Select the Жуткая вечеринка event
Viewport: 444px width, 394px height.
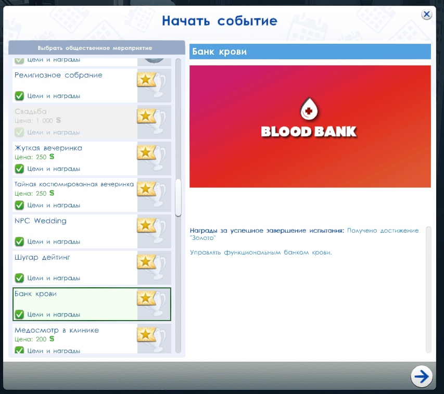pos(92,159)
